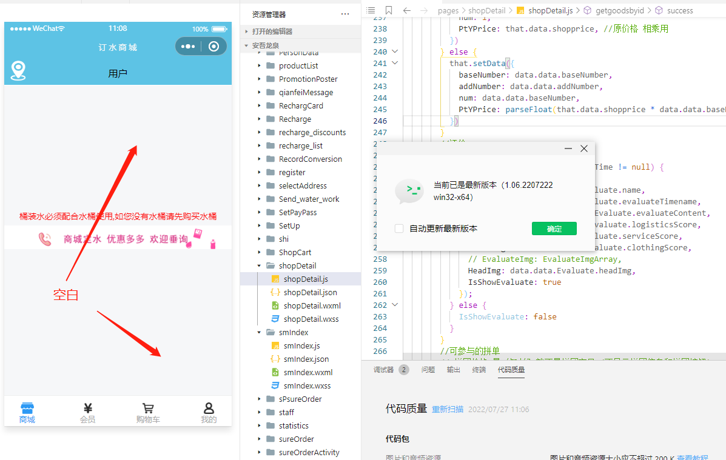Click the editor outline list icon
Image resolution: width=726 pixels, height=460 pixels.
pyautogui.click(x=371, y=10)
